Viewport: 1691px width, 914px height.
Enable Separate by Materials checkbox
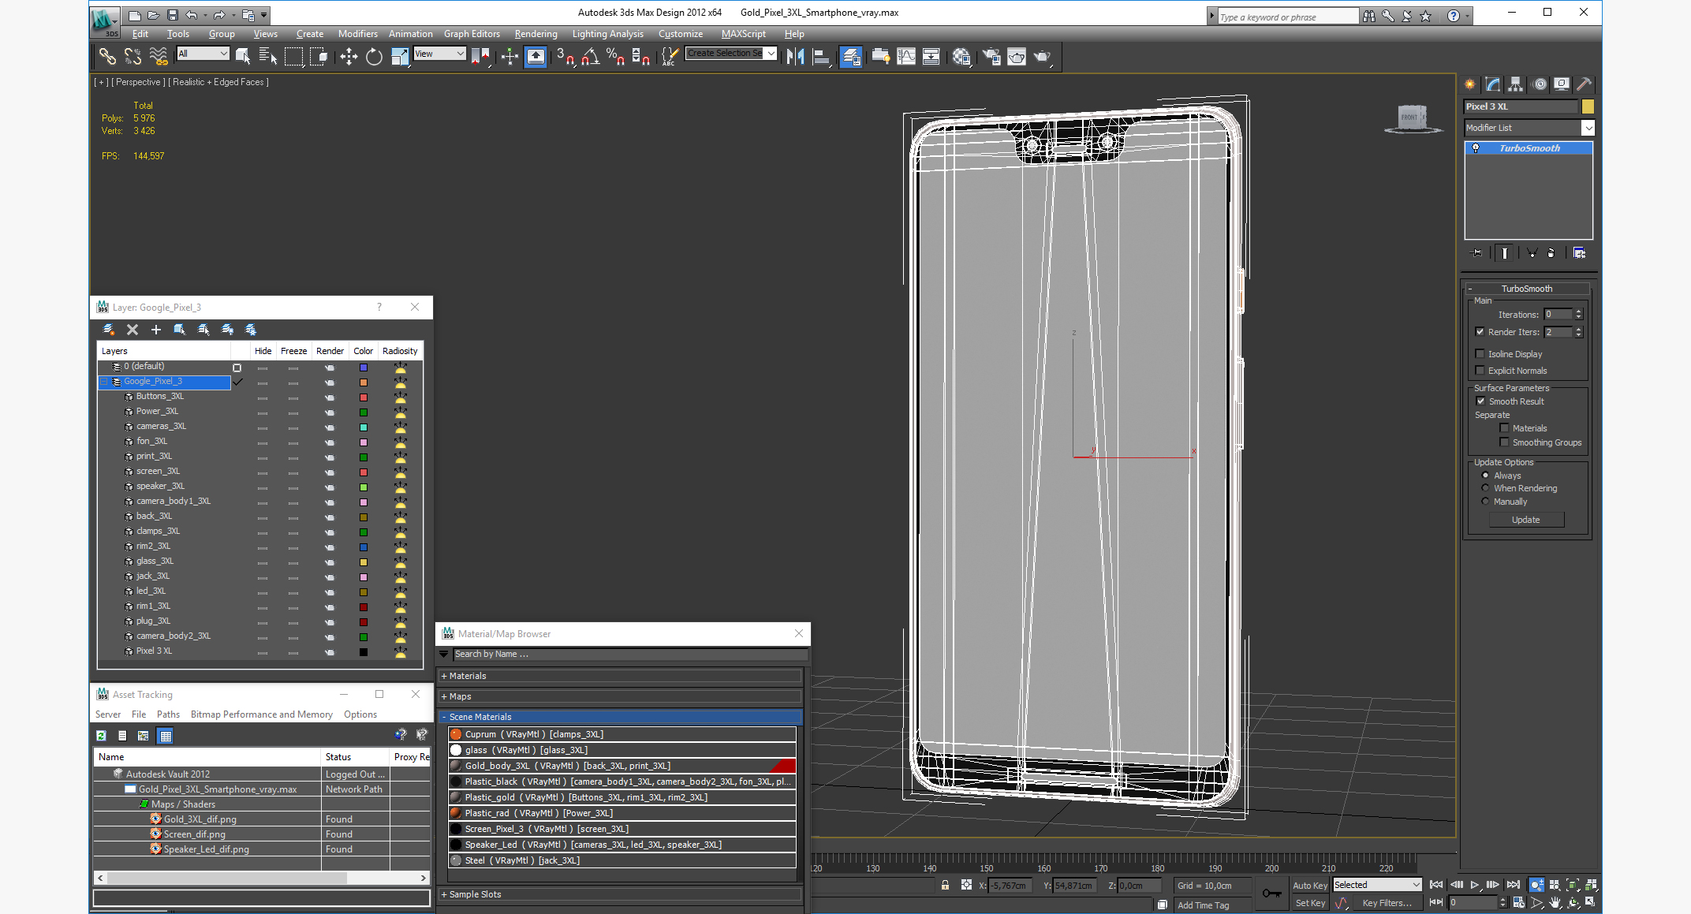1504,428
